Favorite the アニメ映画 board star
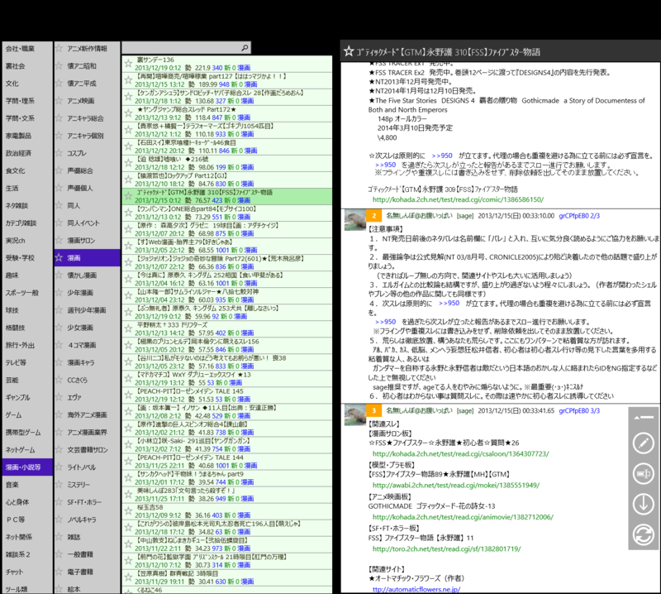Image resolution: width=661 pixels, height=594 pixels. pyautogui.click(x=59, y=101)
